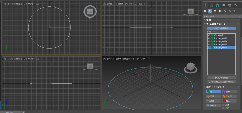
Task: Click the Top viewport filter funnel icon
Action: click(x=42, y=4)
